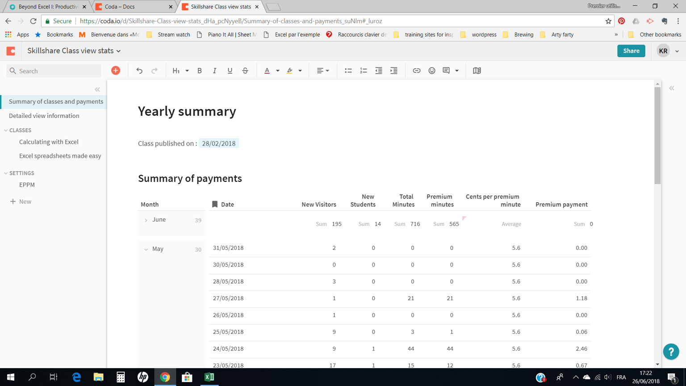This screenshot has width=686, height=386.
Task: Open the text alignment dropdown
Action: tap(323, 71)
